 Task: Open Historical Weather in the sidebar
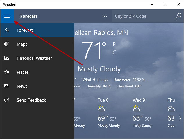[37, 58]
